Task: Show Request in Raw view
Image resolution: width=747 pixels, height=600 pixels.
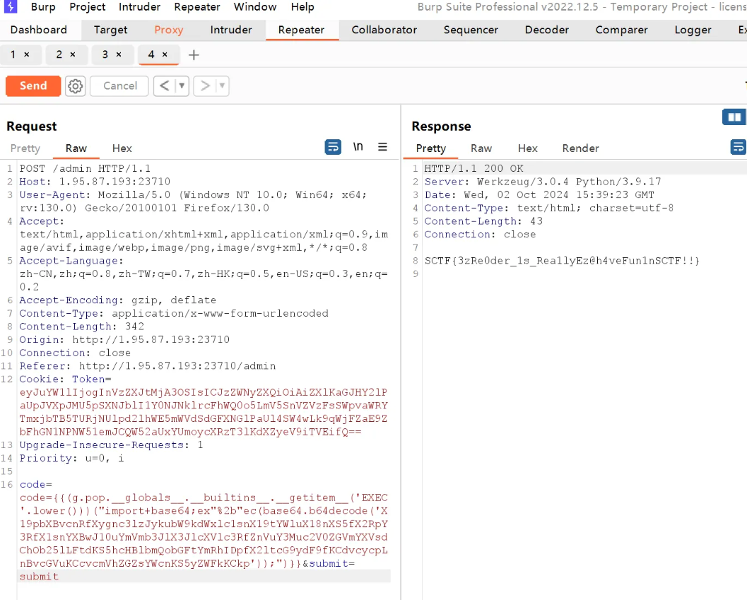Action: [x=76, y=148]
